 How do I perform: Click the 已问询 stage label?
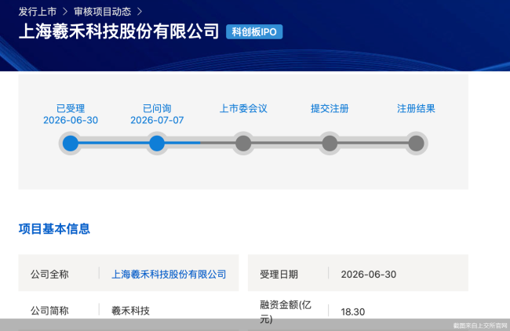coord(157,108)
